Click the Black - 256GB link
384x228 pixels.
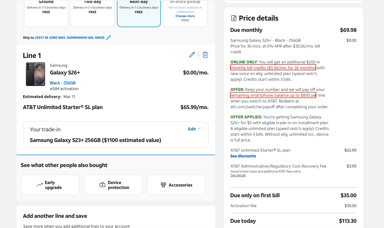click(x=63, y=83)
